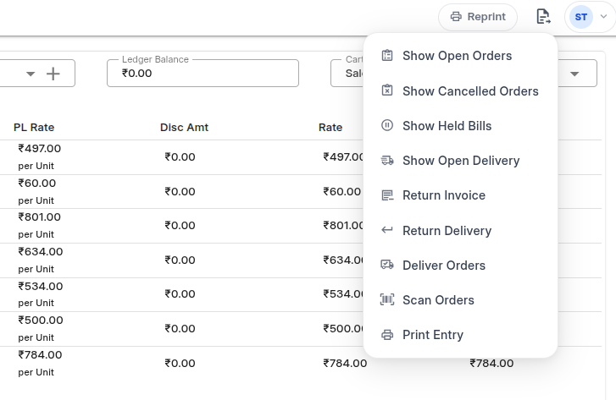Screen dimensions: 616x400
Task: Choose Return Invoice
Action: 460,195
